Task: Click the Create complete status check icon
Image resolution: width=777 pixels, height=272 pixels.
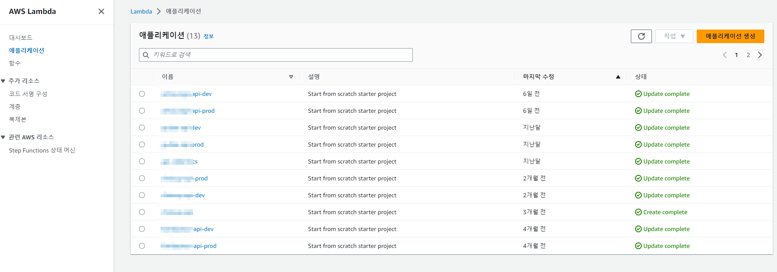Action: pyautogui.click(x=638, y=212)
